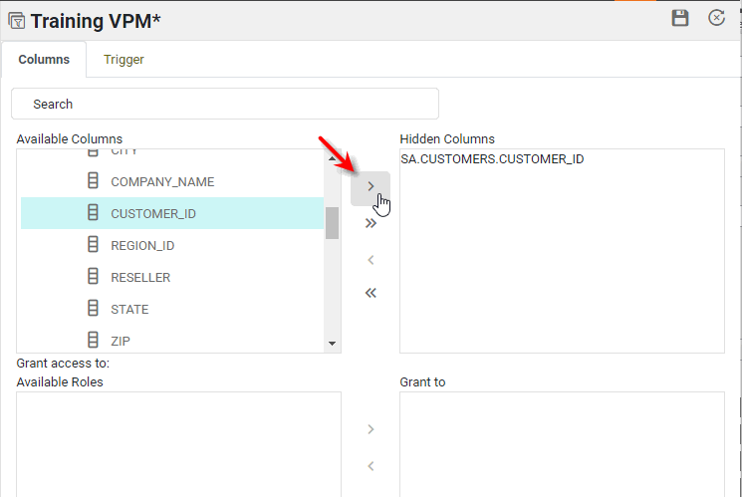Move all columns to Hidden Columns
This screenshot has width=742, height=497.
click(371, 223)
